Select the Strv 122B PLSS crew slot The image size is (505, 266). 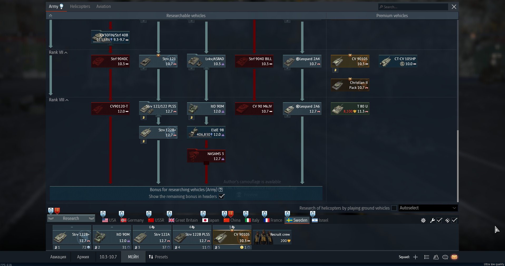pos(192,238)
